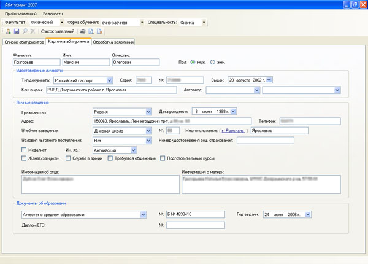Open the 'Приём заявлений' menu
Viewport: 368px width, 264px height.
[20, 13]
